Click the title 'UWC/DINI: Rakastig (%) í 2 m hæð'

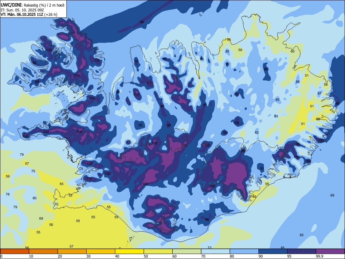(x=32, y=5)
